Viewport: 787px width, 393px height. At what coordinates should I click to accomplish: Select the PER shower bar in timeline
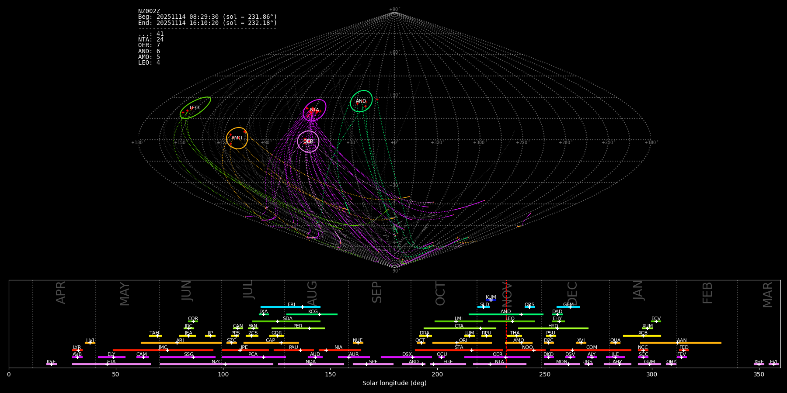coord(298,328)
